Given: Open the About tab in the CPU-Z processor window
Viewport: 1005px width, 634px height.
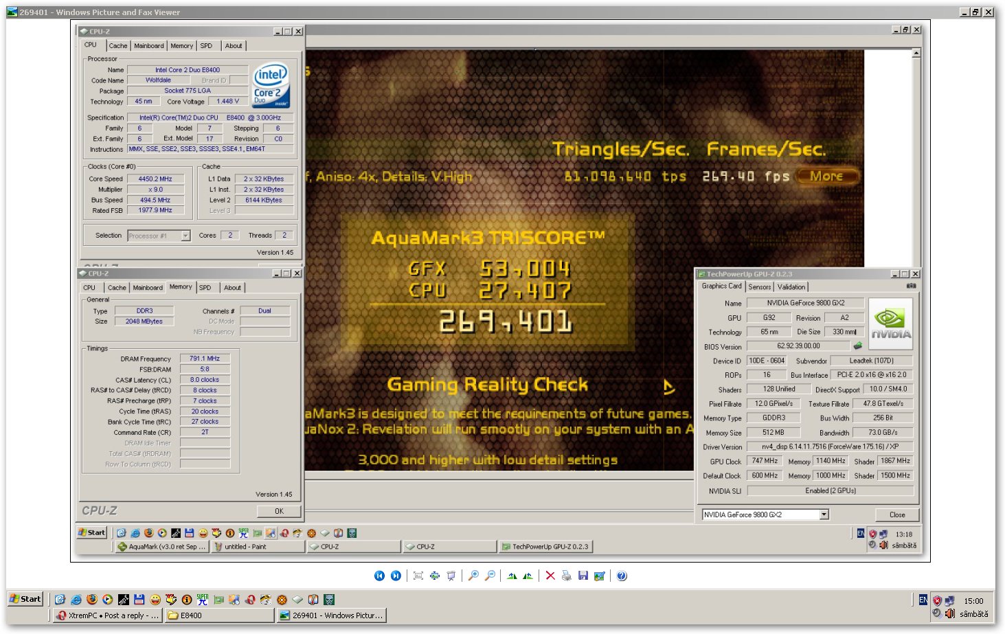Looking at the screenshot, I should (234, 46).
